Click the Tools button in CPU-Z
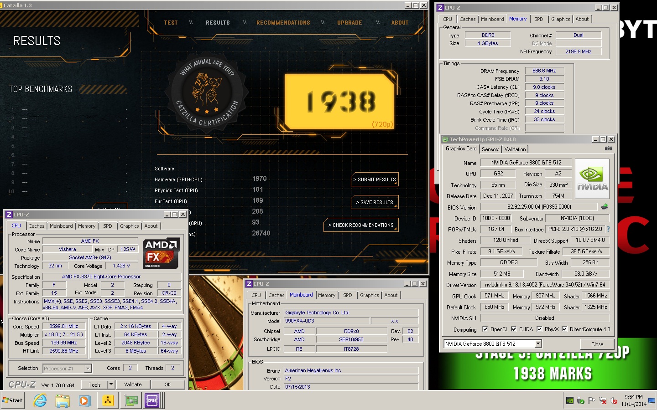657x410 pixels. pos(94,384)
